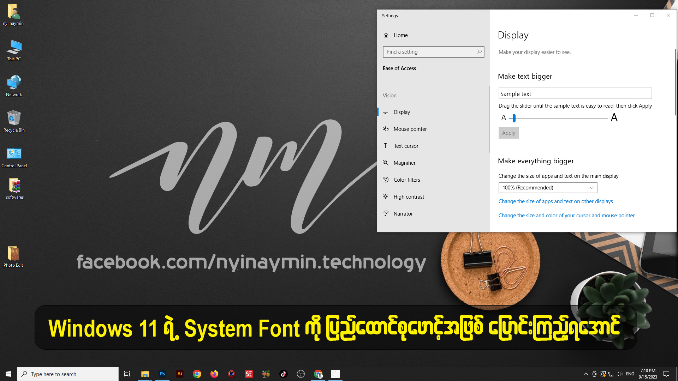Open the Photo Edit folder on desktop
The image size is (678, 381).
(x=13, y=256)
